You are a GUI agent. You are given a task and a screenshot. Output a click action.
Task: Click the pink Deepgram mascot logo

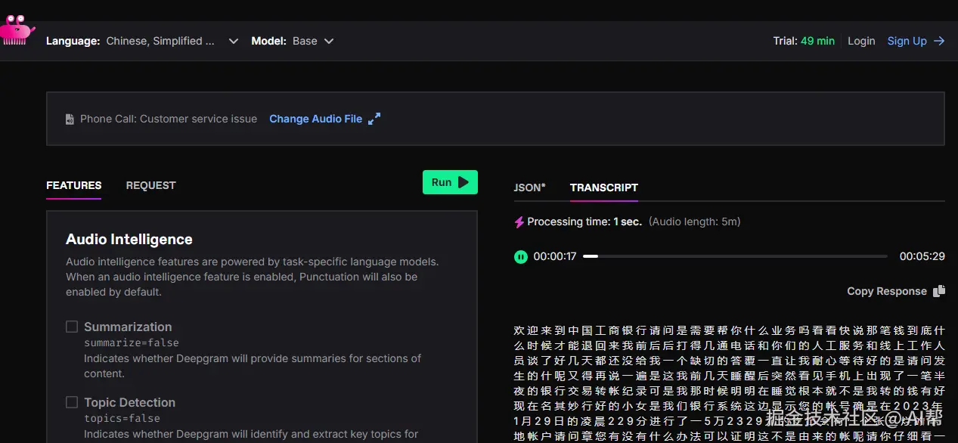(x=17, y=30)
